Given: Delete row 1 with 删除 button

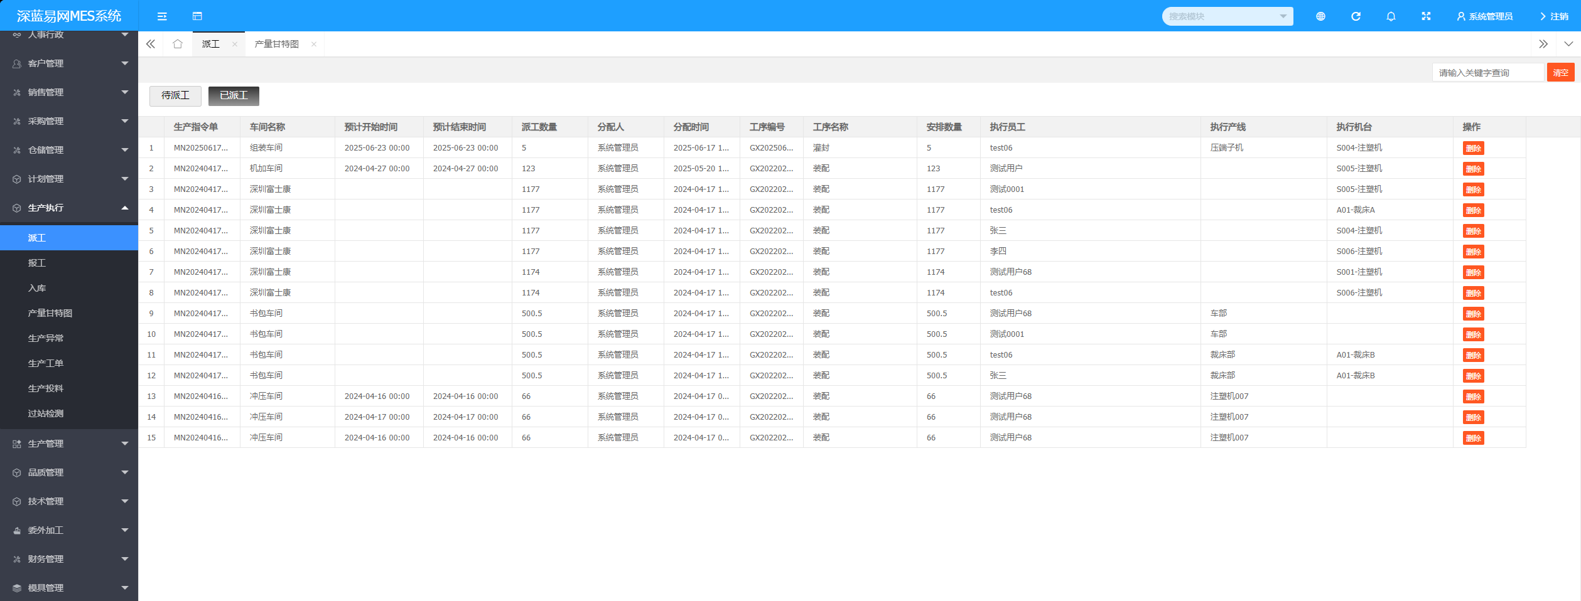Looking at the screenshot, I should 1473,148.
